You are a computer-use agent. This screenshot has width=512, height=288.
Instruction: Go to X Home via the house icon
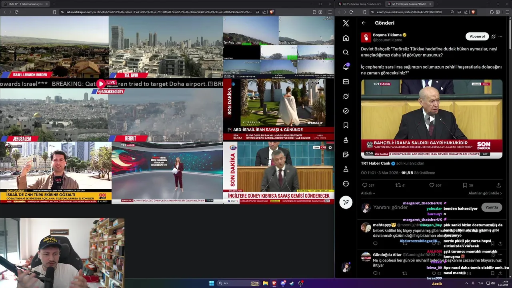pyautogui.click(x=346, y=38)
